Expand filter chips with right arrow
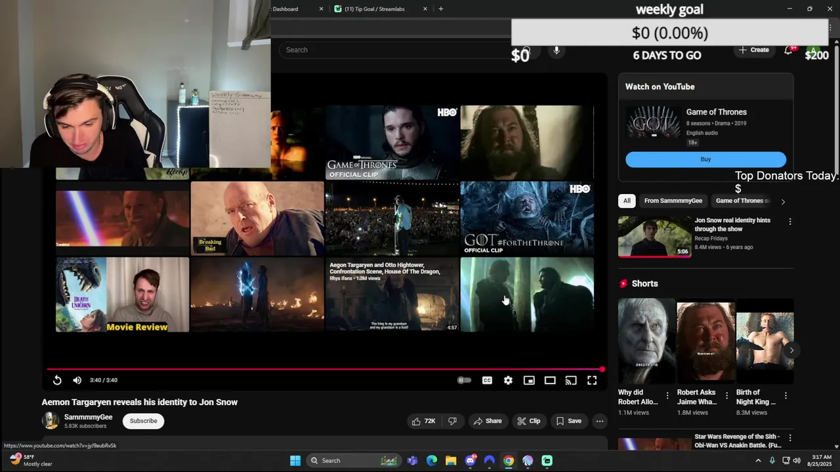This screenshot has width=840, height=472. click(x=782, y=201)
